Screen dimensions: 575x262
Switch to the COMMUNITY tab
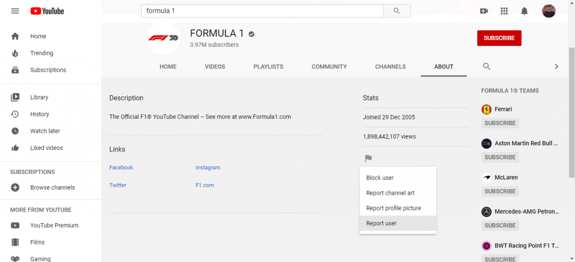click(x=329, y=67)
